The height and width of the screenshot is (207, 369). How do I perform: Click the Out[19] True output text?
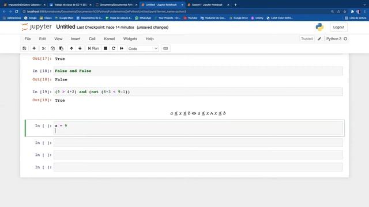click(x=60, y=101)
